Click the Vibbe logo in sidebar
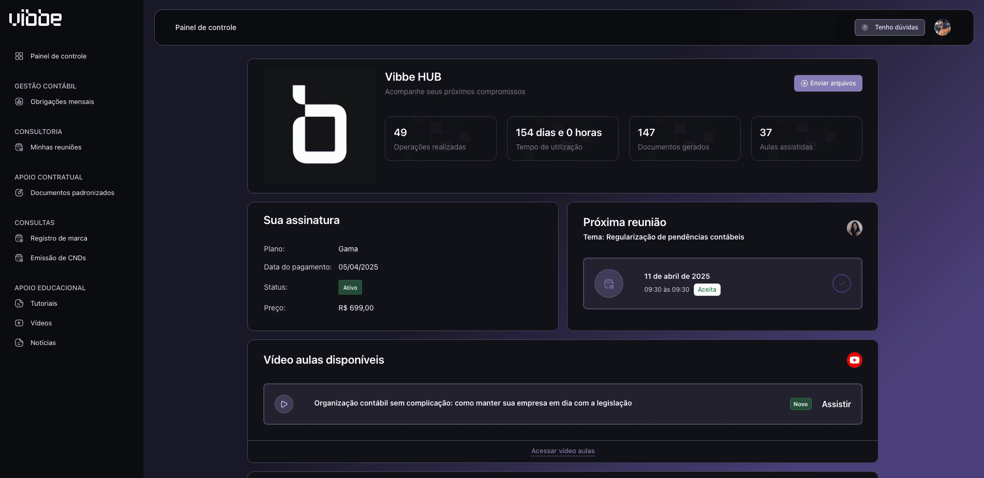 click(x=35, y=18)
